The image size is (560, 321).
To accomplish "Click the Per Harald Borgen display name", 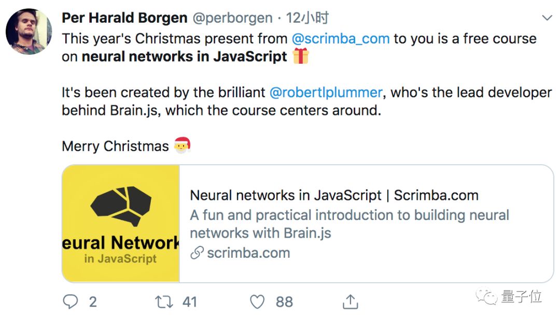I will pyautogui.click(x=124, y=18).
